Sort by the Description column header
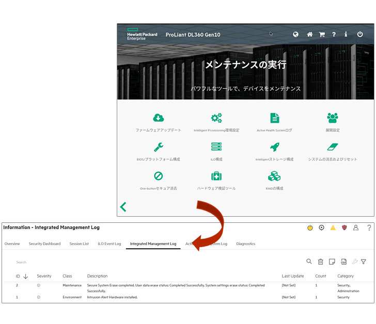 [97, 276]
